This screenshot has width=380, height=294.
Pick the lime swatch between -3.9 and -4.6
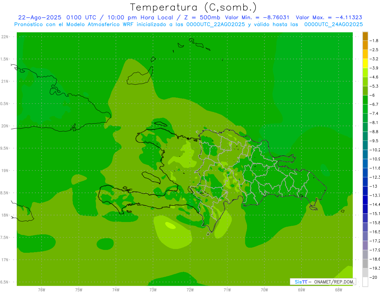365,73
